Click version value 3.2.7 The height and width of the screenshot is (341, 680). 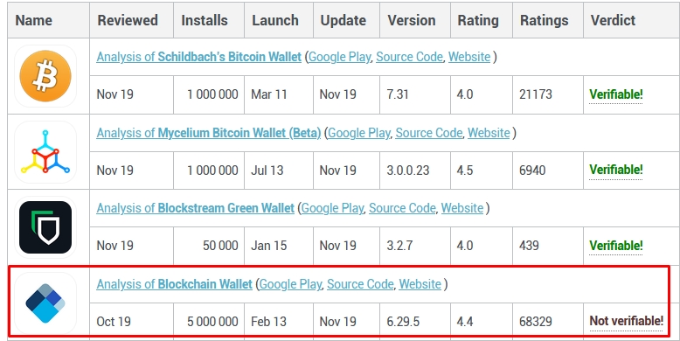pyautogui.click(x=399, y=246)
